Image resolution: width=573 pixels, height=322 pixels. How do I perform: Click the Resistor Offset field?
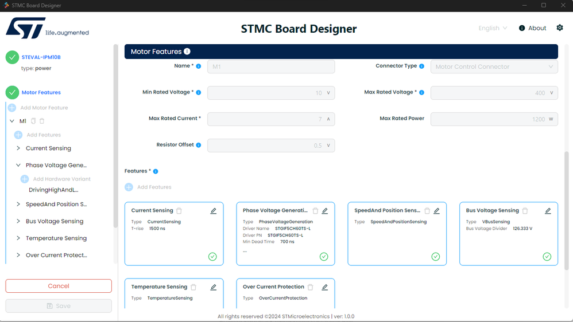click(x=271, y=146)
